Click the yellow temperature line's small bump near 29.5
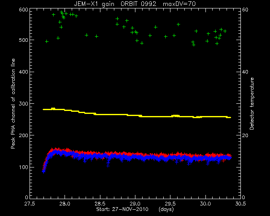The height and width of the screenshot is (216, 270). [175, 116]
